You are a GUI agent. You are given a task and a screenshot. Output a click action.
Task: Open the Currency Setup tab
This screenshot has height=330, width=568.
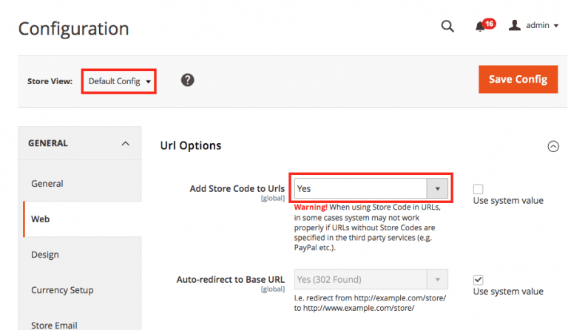point(62,290)
